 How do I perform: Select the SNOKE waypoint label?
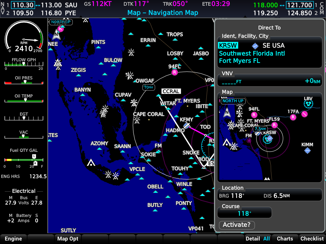tap(191, 153)
